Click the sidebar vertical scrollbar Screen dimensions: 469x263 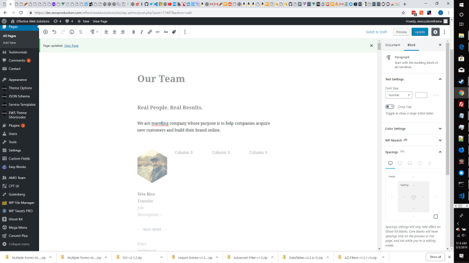tap(448, 109)
